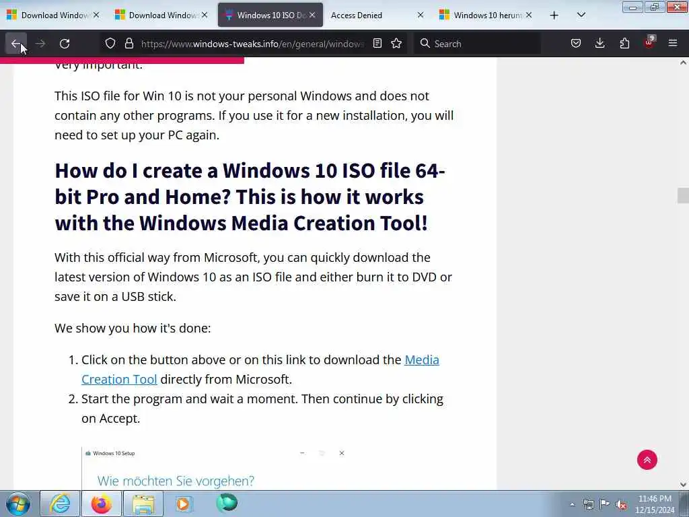
Task: Click the site security padlock icon
Action: coord(129,44)
